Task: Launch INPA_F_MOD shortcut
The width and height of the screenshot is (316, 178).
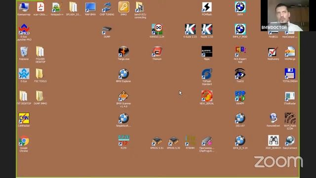Action: 240,30
